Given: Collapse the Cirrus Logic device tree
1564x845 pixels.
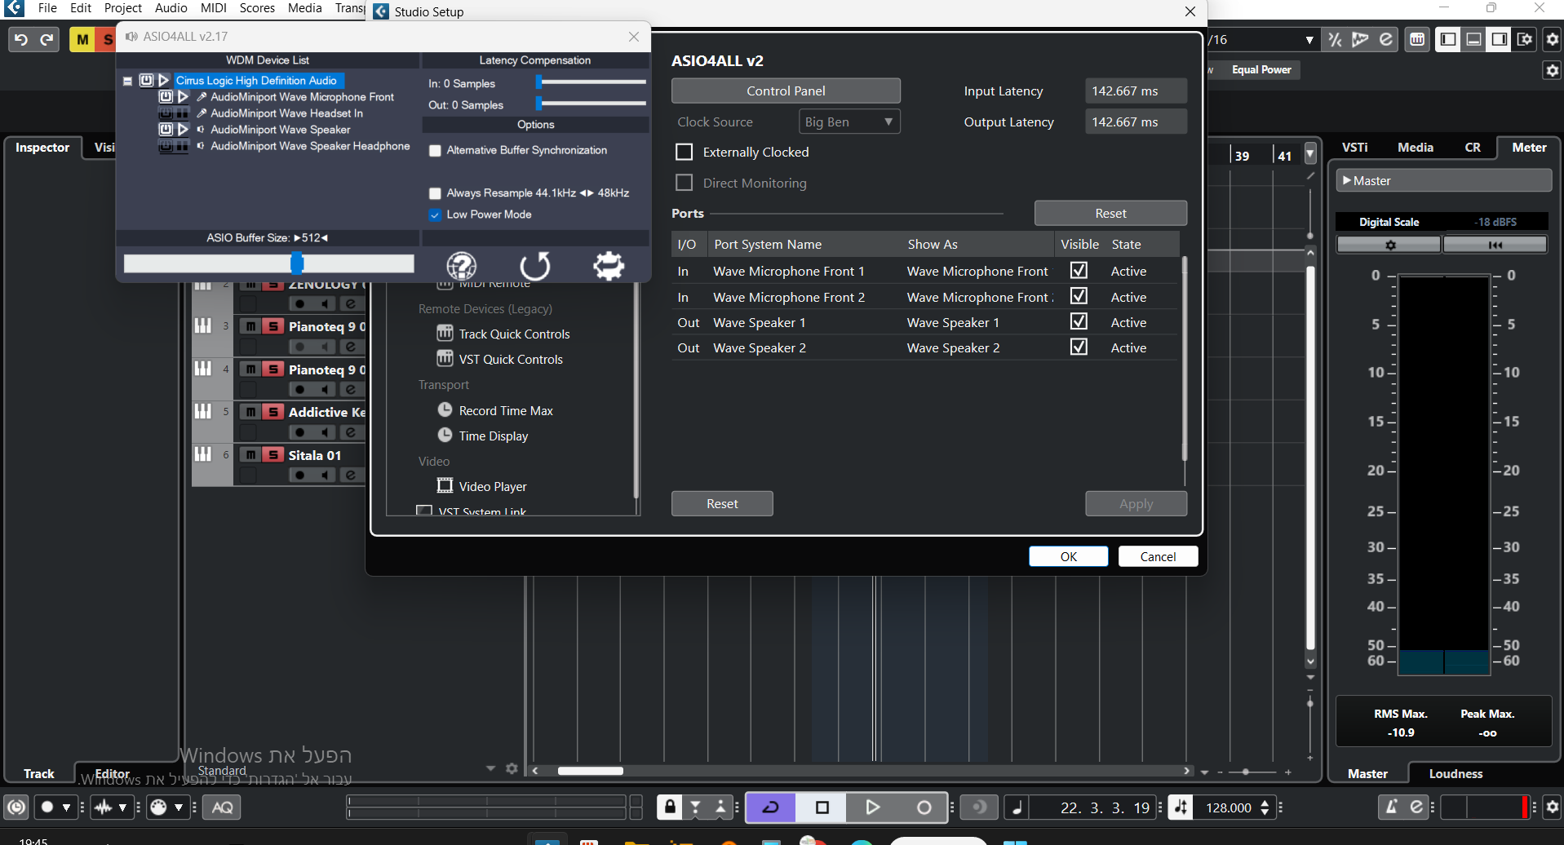Looking at the screenshot, I should tap(128, 81).
